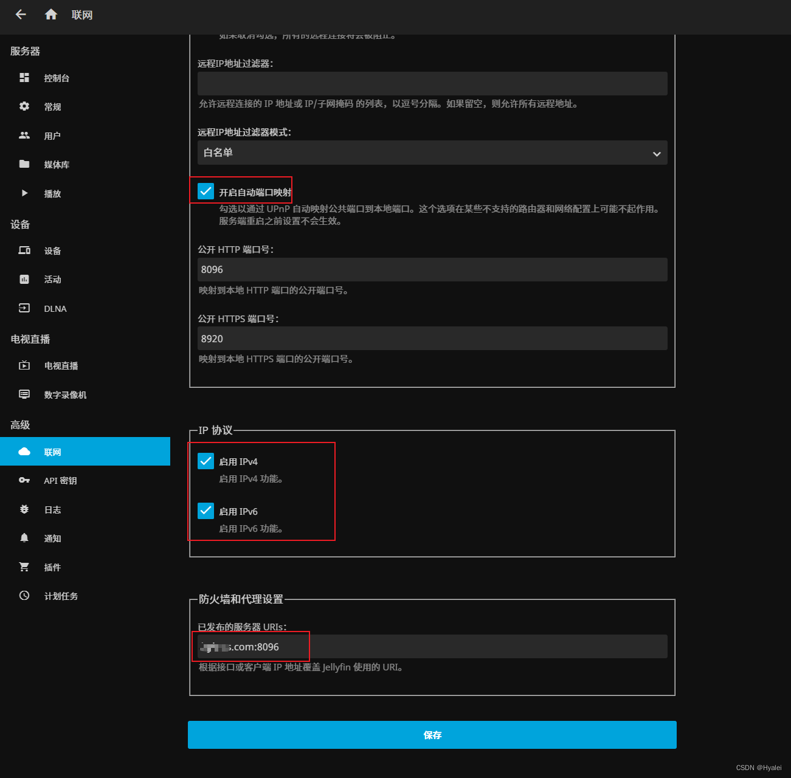This screenshot has width=791, height=778.
Task: Open 播放 menu item
Action: (85, 193)
